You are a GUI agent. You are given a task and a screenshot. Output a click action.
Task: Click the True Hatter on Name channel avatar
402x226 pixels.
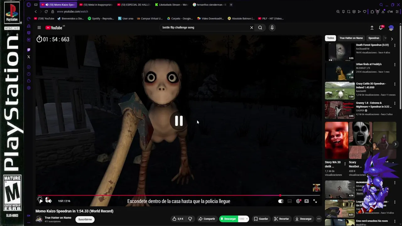(39, 219)
